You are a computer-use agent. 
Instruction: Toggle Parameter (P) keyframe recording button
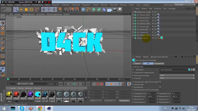119,84
